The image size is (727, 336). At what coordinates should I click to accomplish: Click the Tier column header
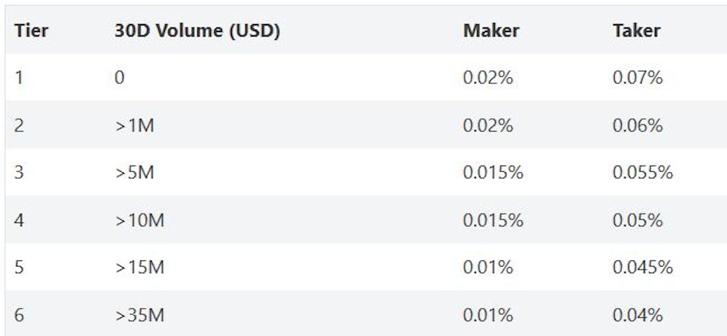click(31, 30)
